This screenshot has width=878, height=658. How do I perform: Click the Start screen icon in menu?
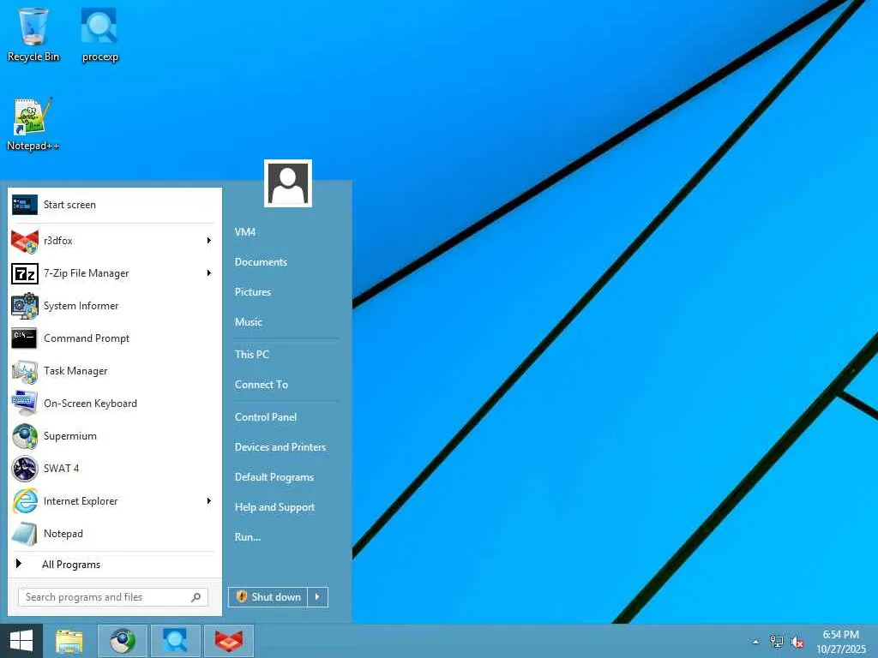pyautogui.click(x=25, y=205)
